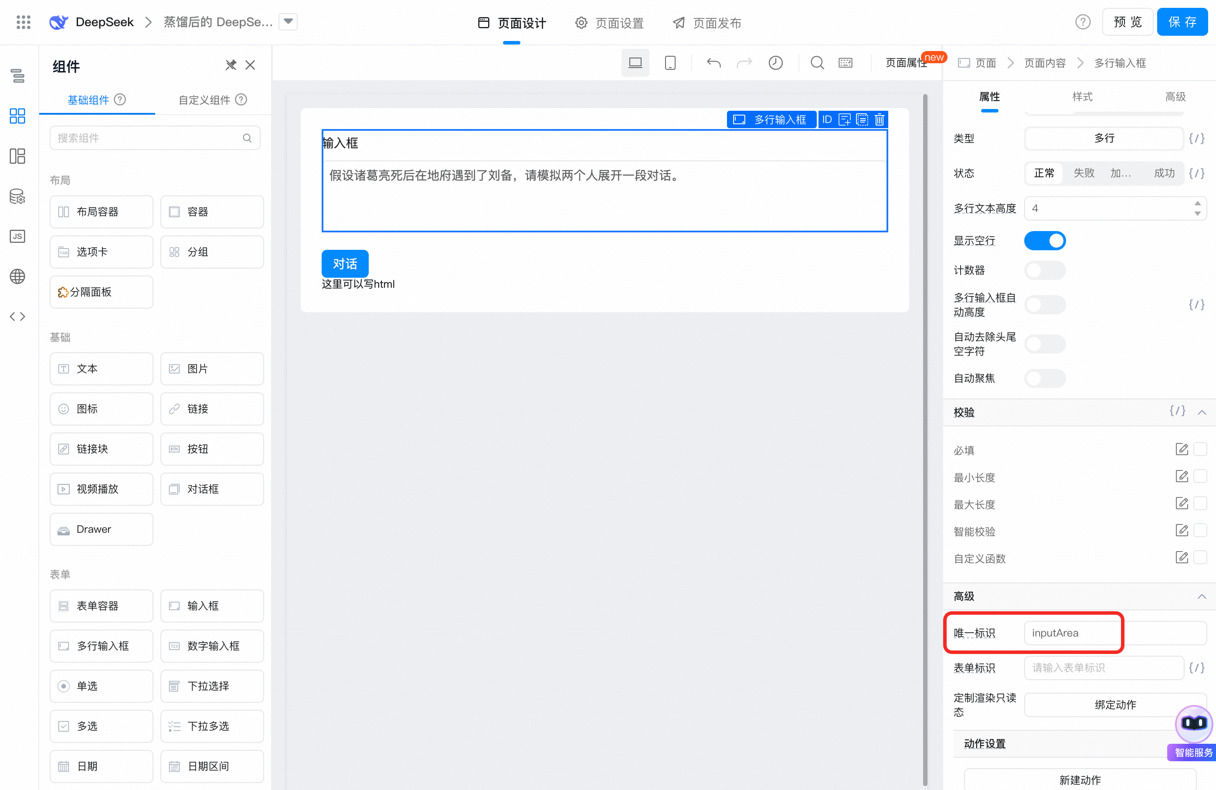
Task: Switch to 高级 tab in properties
Action: click(1175, 97)
